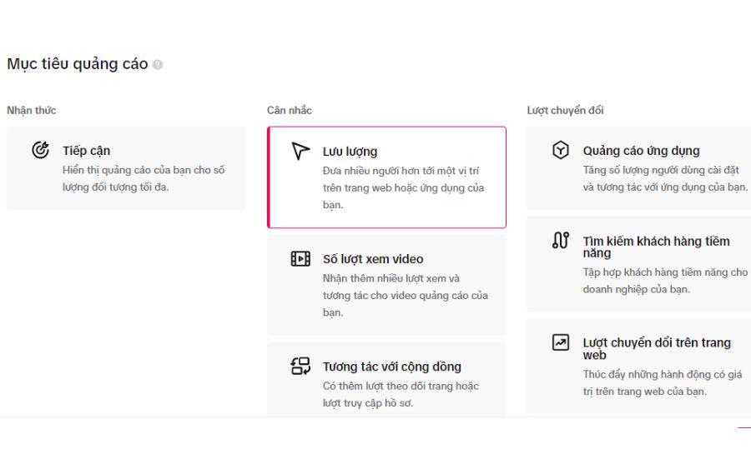Click the Tiếp cận target icon
Screen dimensions: 751x469
pyautogui.click(x=40, y=151)
